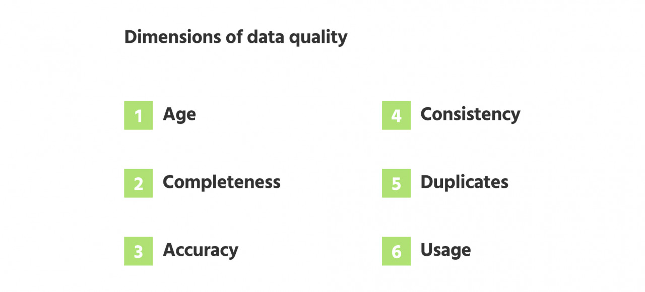Click the green number 1 badge
The width and height of the screenshot is (645, 292).
139,115
